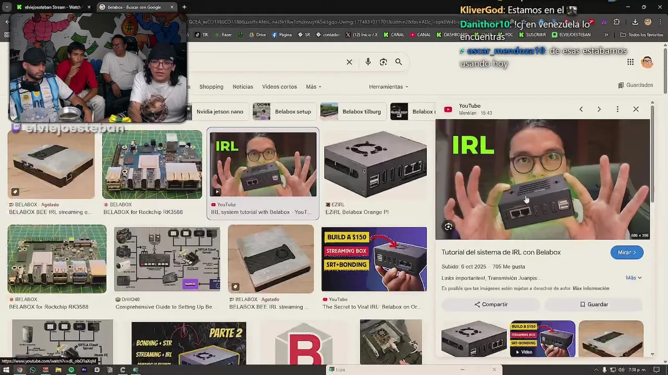Open the BELABOX for Rockchip RK3588 blue board thumbnail

pyautogui.click(x=152, y=164)
